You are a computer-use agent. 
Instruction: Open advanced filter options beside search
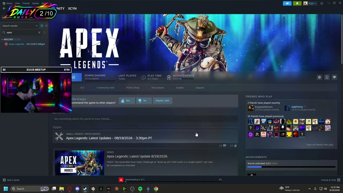click(45, 32)
